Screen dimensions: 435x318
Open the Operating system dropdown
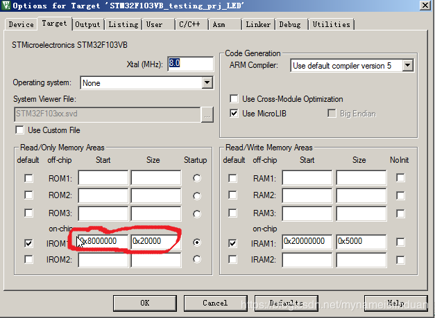coord(207,82)
